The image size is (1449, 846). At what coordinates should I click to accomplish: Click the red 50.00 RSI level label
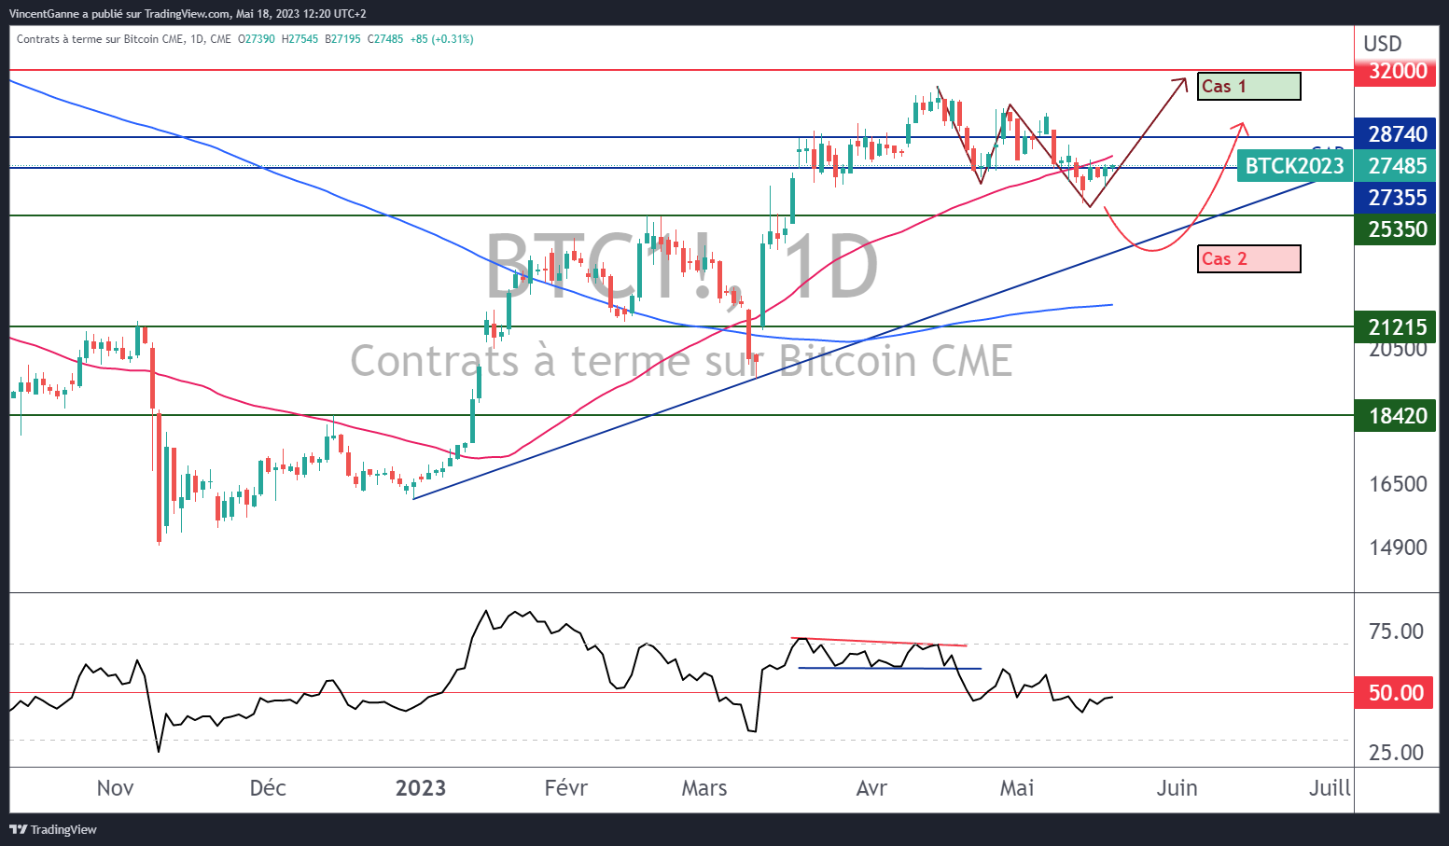point(1395,693)
